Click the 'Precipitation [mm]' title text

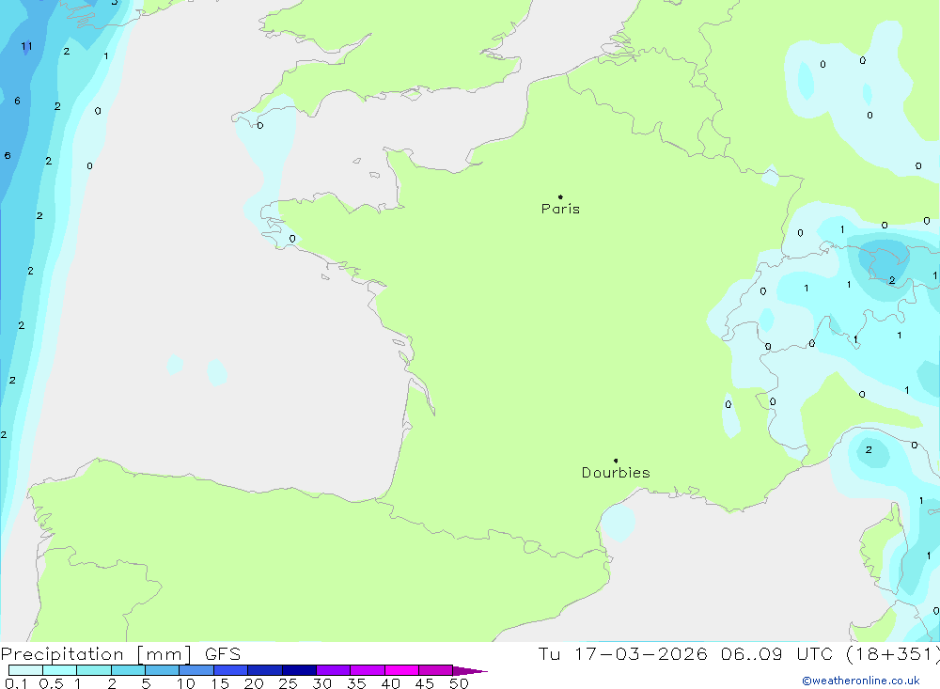tap(96, 654)
